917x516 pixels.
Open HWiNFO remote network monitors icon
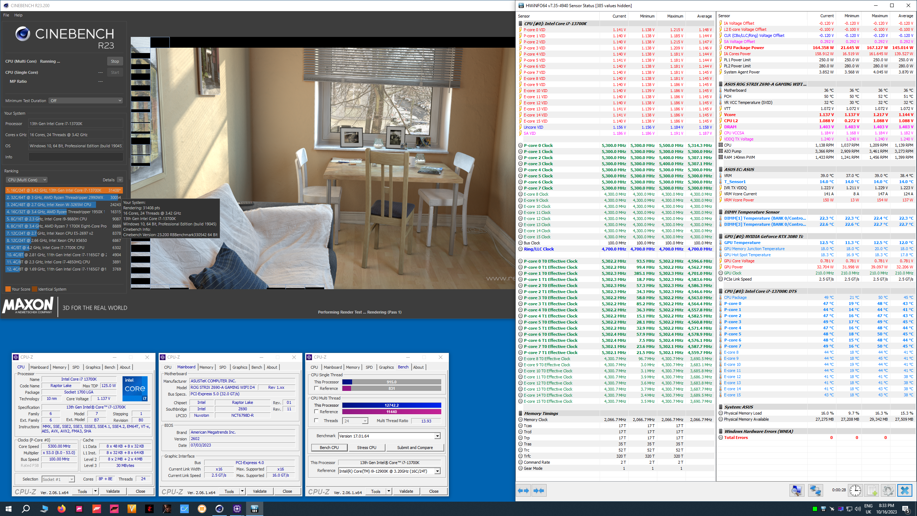pyautogui.click(x=815, y=491)
